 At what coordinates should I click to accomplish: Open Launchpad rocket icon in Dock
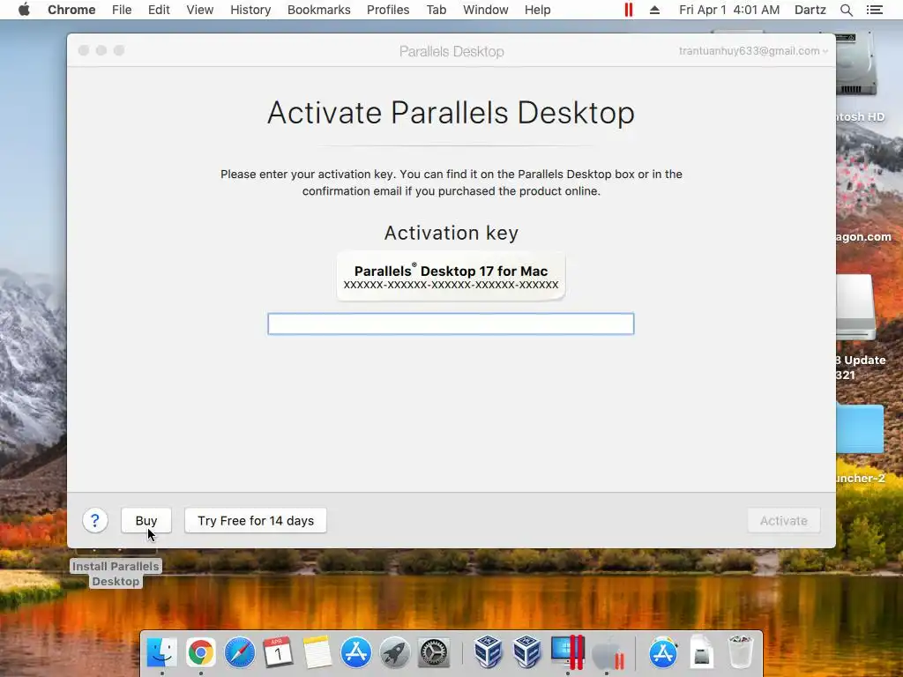point(394,652)
